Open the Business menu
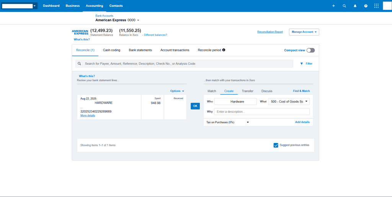392x197 pixels. (x=72, y=6)
